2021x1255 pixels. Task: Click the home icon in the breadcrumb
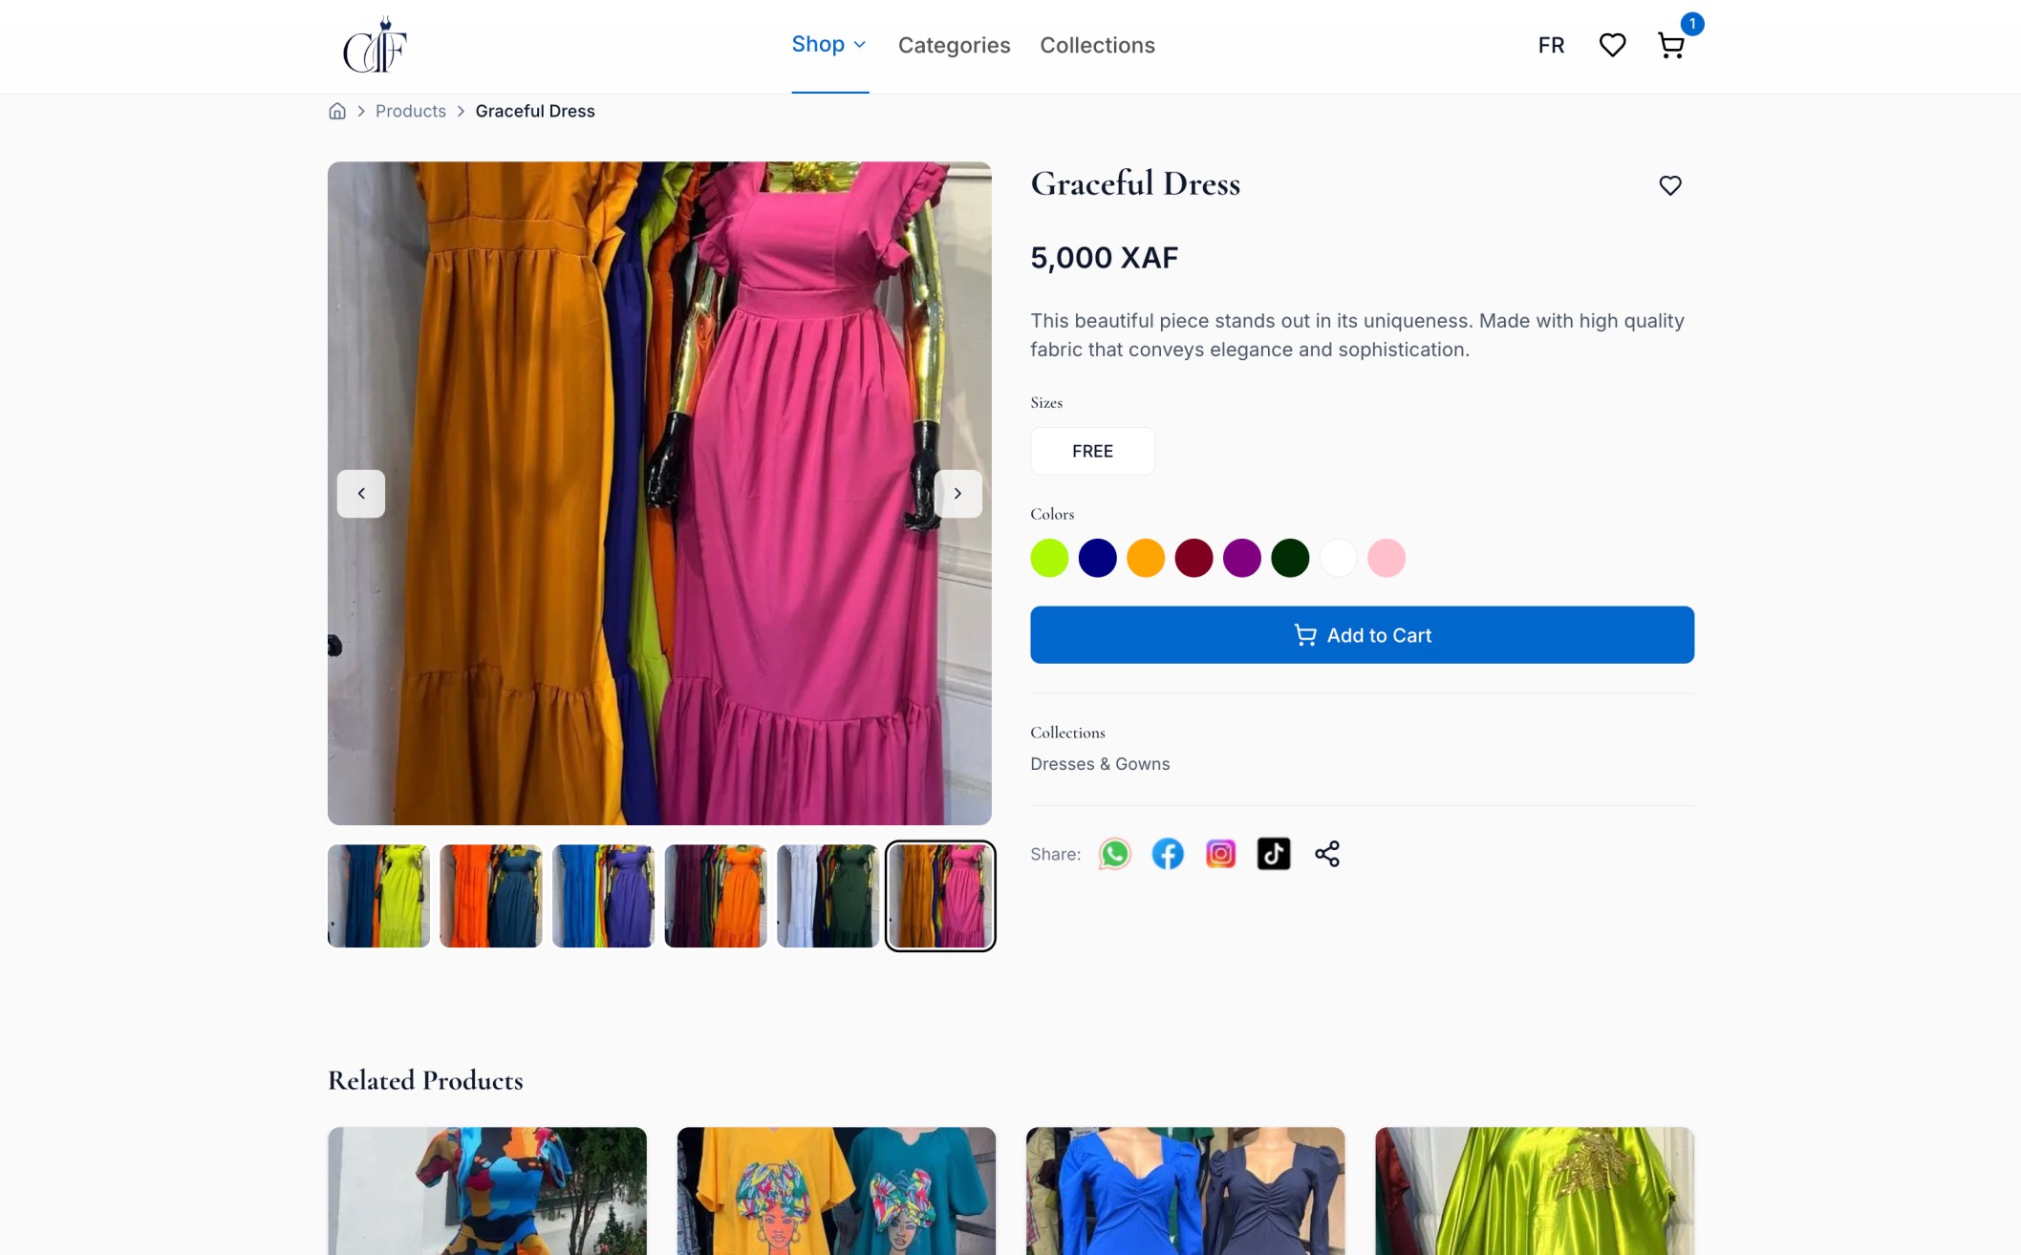[x=337, y=111]
